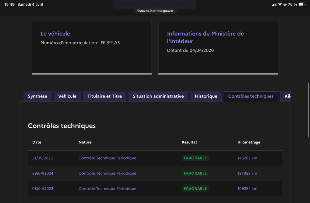Tap the Wi-Fi icon in status bar
Viewport: 310px width, 203px height.
coord(280,4)
